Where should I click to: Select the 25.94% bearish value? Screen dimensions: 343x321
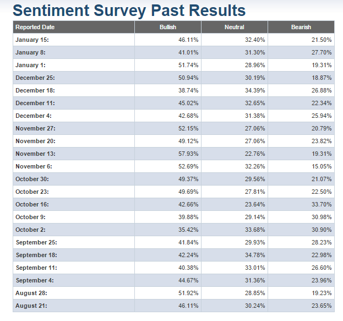click(322, 116)
